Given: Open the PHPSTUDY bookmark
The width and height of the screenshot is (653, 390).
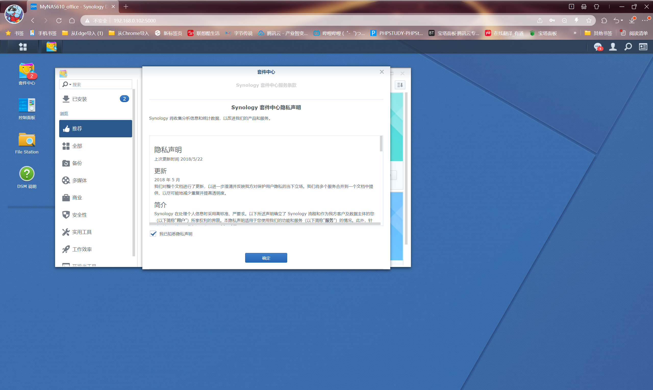Looking at the screenshot, I should pos(396,33).
